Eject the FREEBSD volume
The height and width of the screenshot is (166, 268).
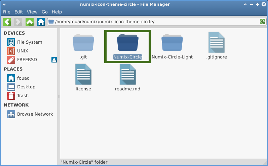[x=54, y=60]
